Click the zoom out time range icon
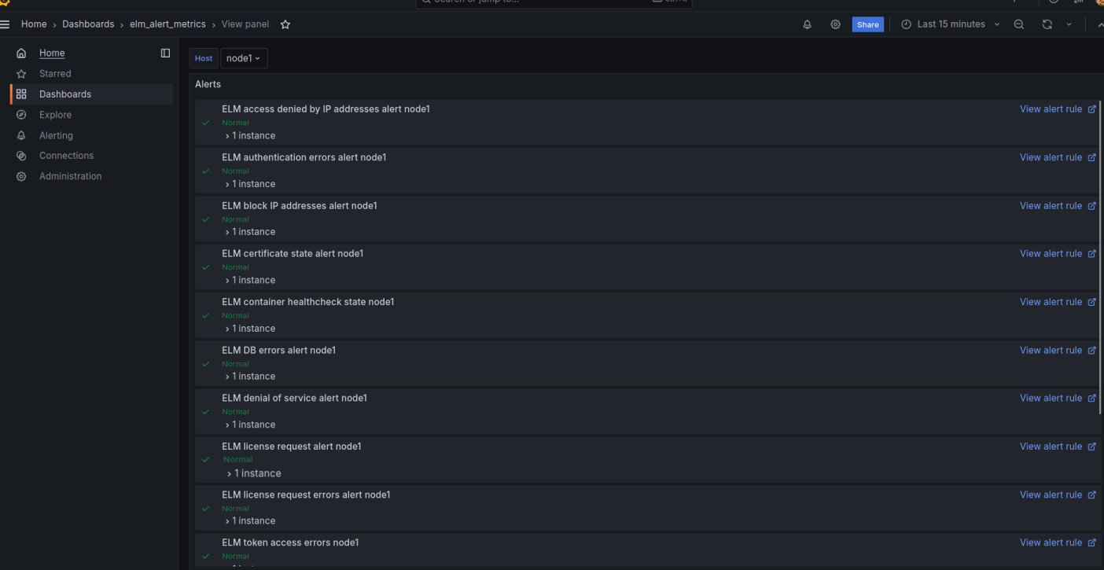Viewport: 1104px width, 570px height. click(x=1019, y=24)
